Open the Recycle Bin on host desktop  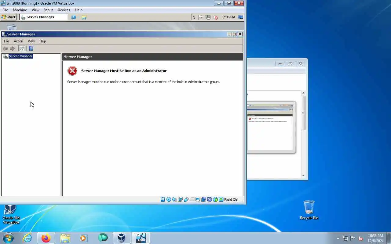309,210
